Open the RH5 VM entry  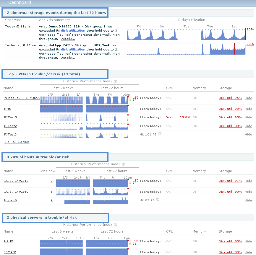point(7,109)
